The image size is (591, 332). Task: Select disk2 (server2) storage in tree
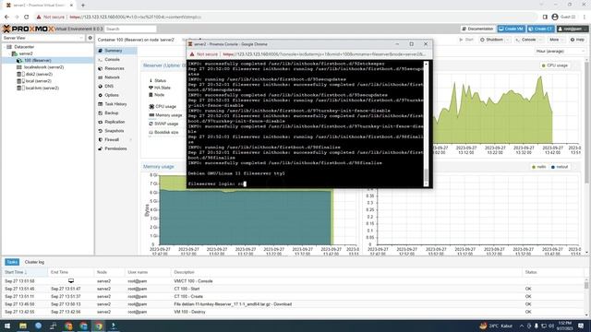coord(39,74)
